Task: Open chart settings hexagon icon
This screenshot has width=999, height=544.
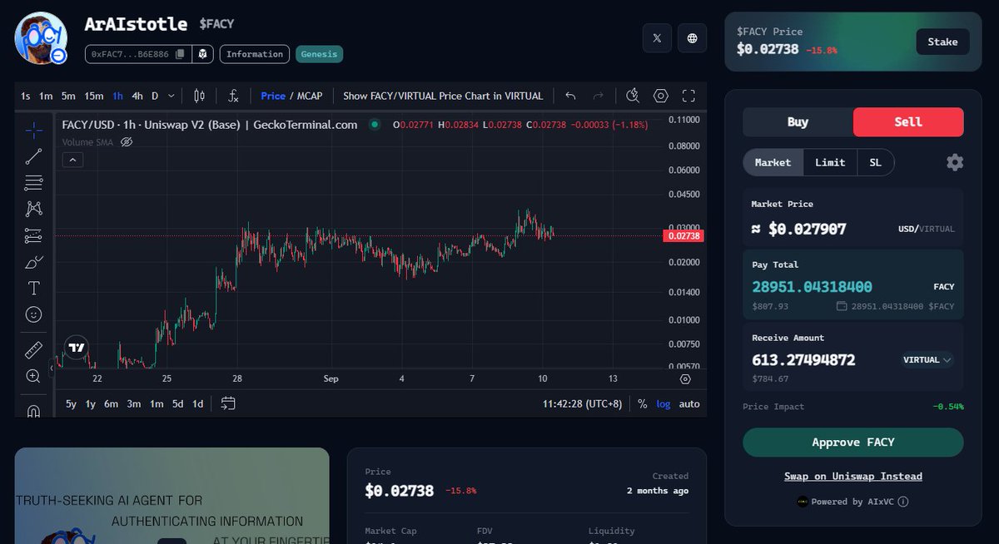Action: pos(660,96)
